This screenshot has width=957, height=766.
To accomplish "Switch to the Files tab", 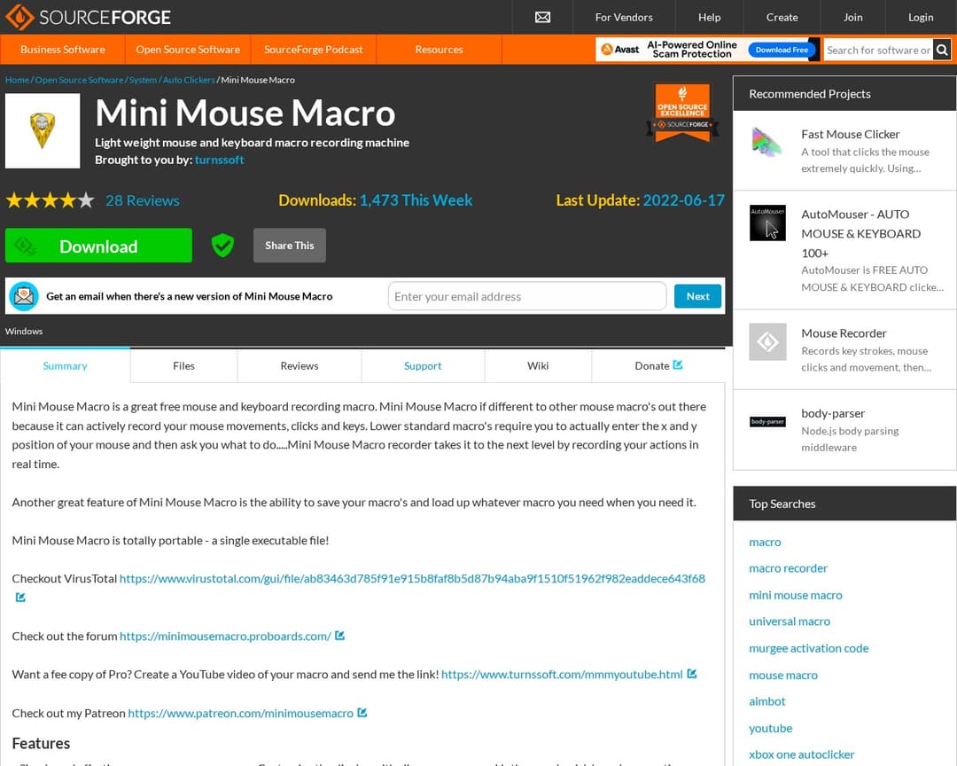I will coord(183,365).
